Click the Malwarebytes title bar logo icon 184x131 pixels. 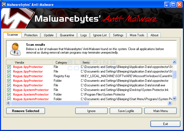[4, 5]
